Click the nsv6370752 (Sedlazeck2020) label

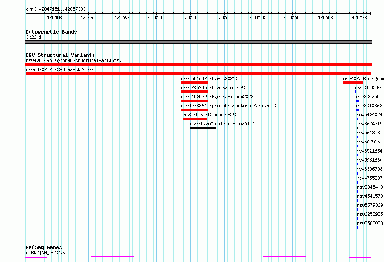(60, 69)
